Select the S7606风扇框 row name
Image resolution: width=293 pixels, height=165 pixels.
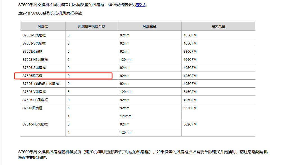pos(32,76)
